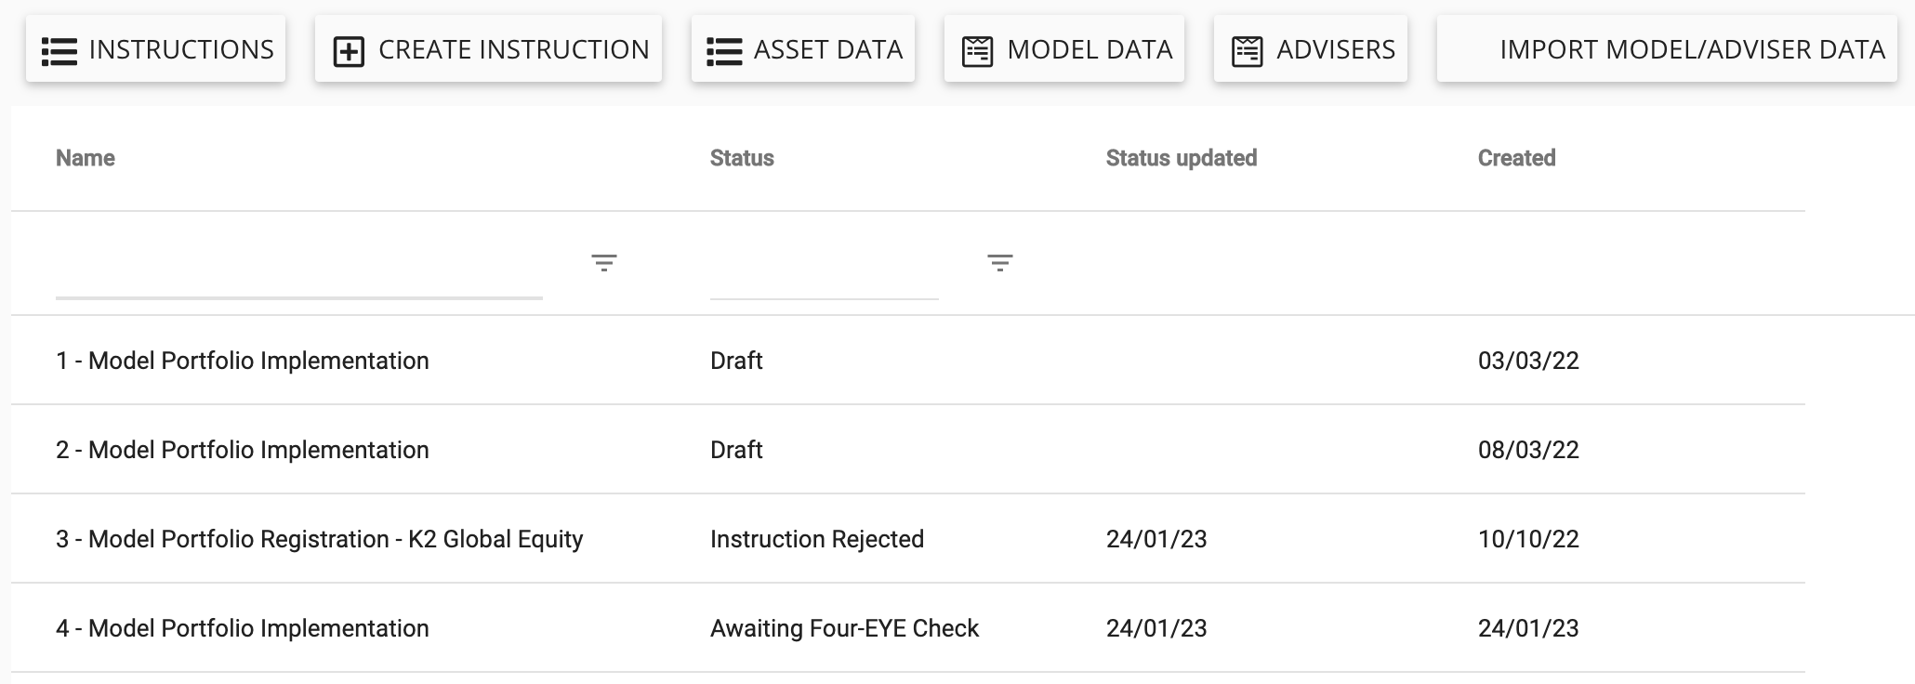Sort by the Status column header
The width and height of the screenshot is (1915, 684).
(742, 158)
